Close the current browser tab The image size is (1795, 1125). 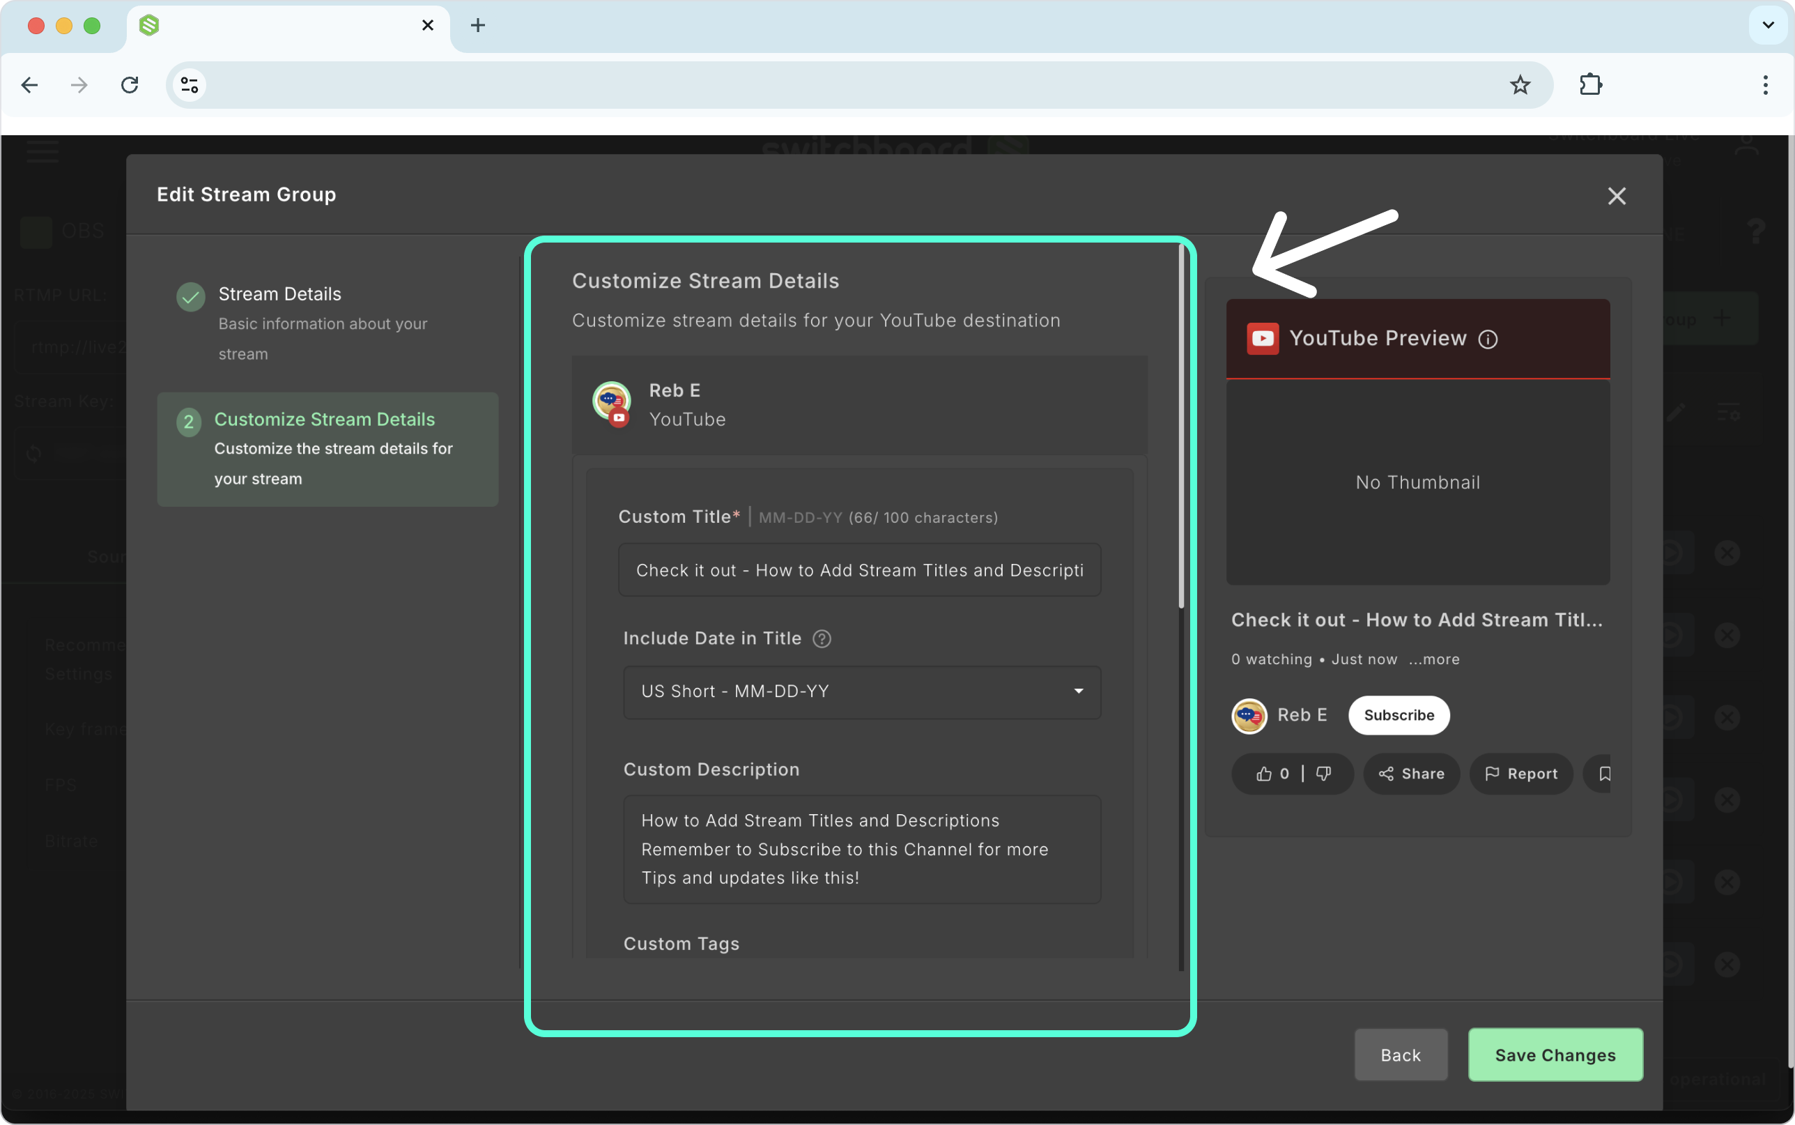tap(428, 25)
